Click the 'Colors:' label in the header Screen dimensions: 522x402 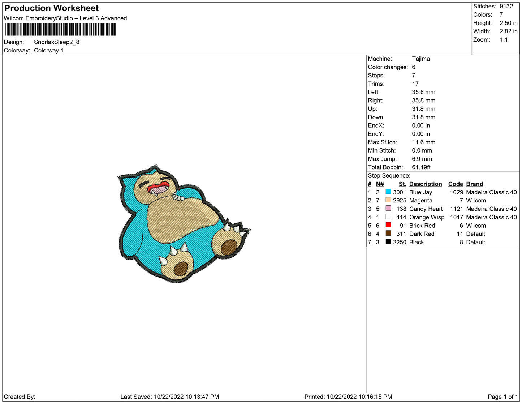tap(483, 14)
